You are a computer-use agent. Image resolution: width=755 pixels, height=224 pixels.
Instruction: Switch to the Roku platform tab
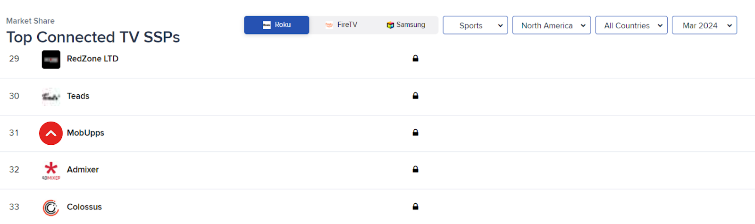pos(277,25)
